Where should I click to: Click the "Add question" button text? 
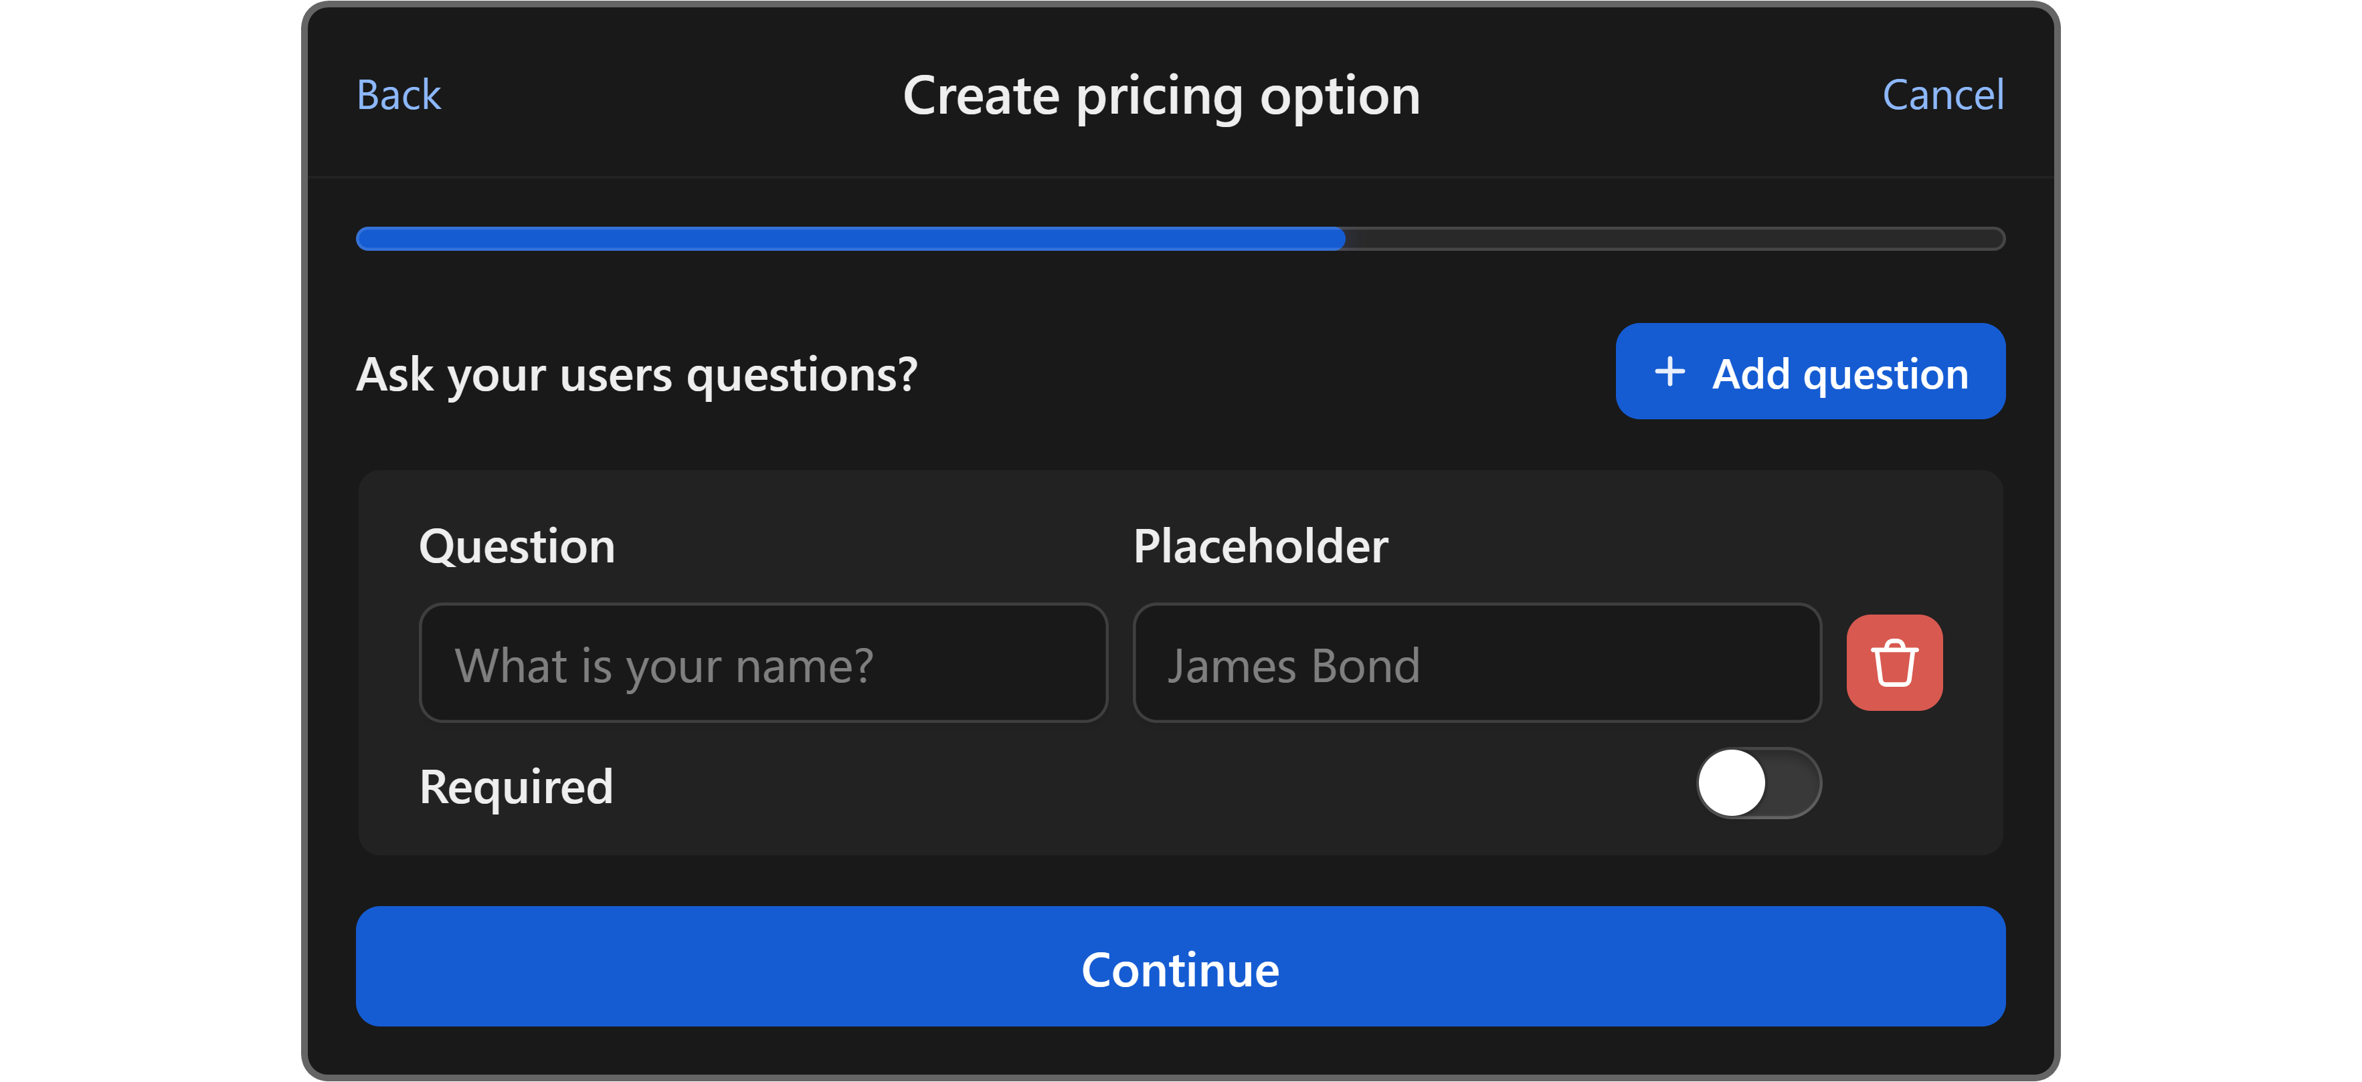pos(1839,374)
